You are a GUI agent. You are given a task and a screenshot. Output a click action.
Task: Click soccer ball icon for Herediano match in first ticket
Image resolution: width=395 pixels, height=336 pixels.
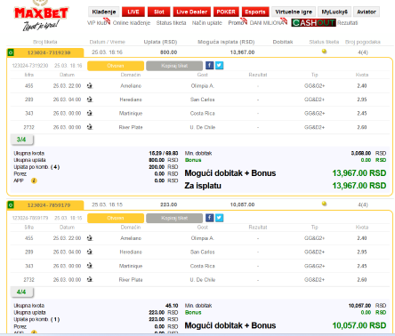coord(90,100)
